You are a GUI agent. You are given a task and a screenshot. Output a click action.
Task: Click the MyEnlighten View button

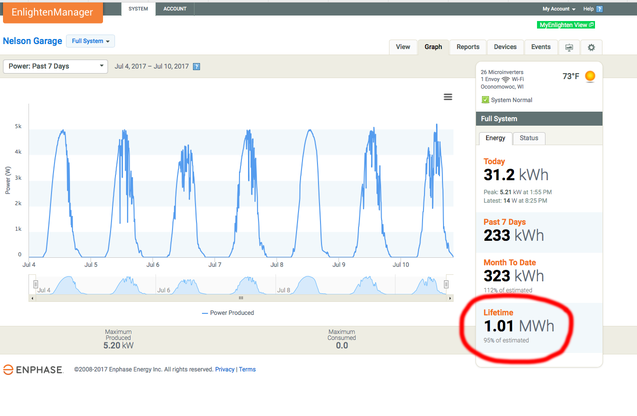(x=566, y=25)
